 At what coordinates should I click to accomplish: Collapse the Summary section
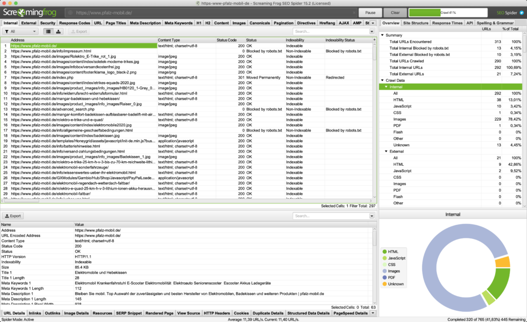[382, 35]
